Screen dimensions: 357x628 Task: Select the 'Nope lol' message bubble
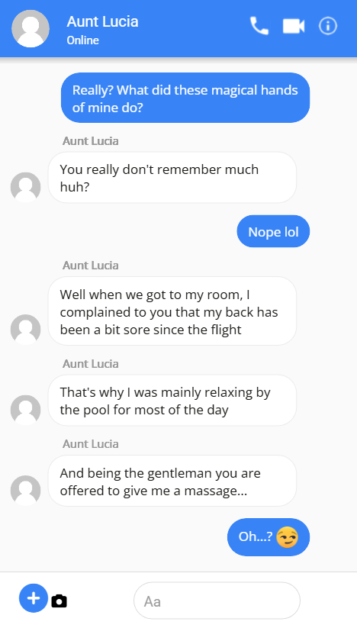[x=273, y=231]
